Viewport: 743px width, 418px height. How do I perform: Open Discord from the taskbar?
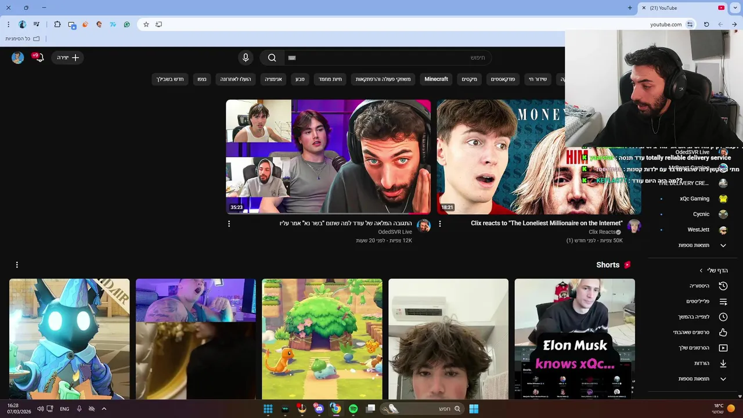tap(319, 409)
